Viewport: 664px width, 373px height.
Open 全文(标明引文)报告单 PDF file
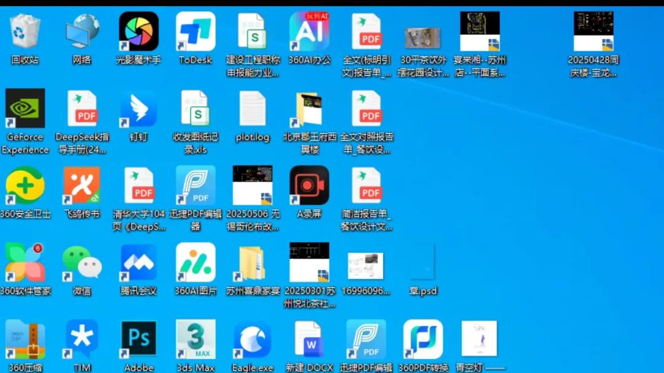366,32
